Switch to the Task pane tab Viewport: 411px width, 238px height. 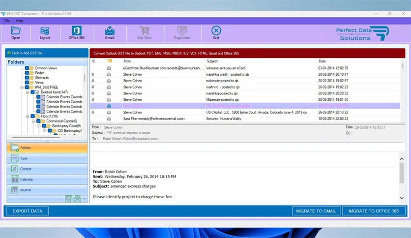[47, 158]
